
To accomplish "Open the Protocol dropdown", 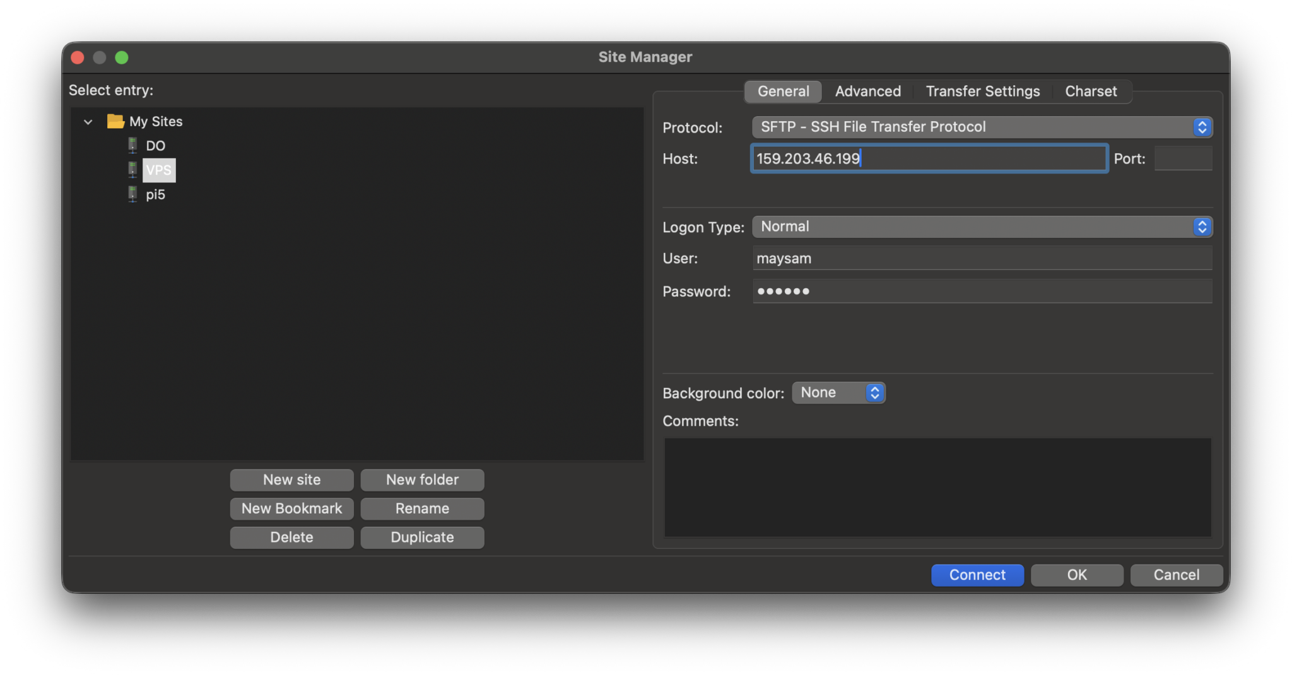I will 982,127.
